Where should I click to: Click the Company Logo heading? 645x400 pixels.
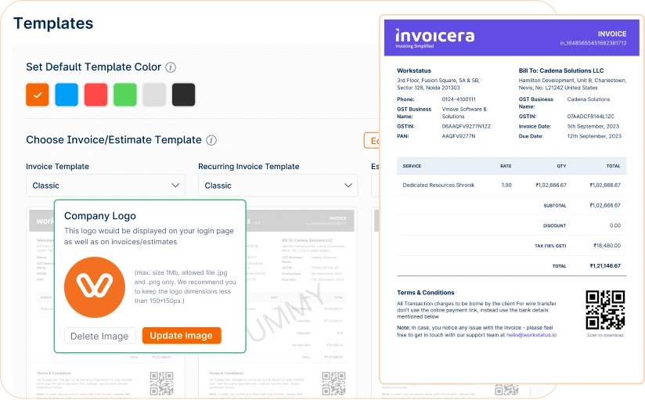click(x=100, y=216)
